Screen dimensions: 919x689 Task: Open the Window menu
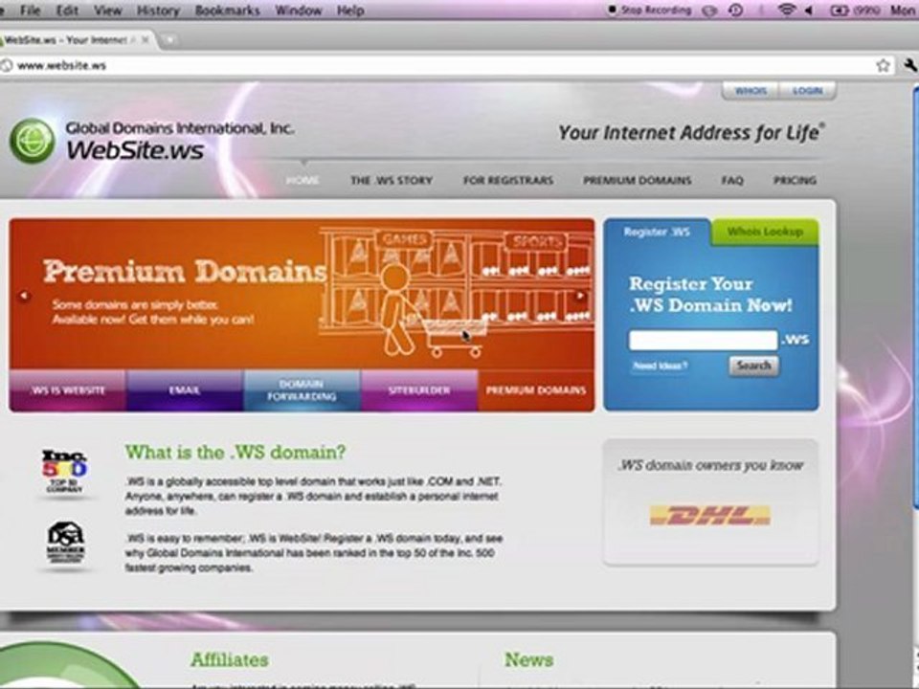tap(299, 10)
